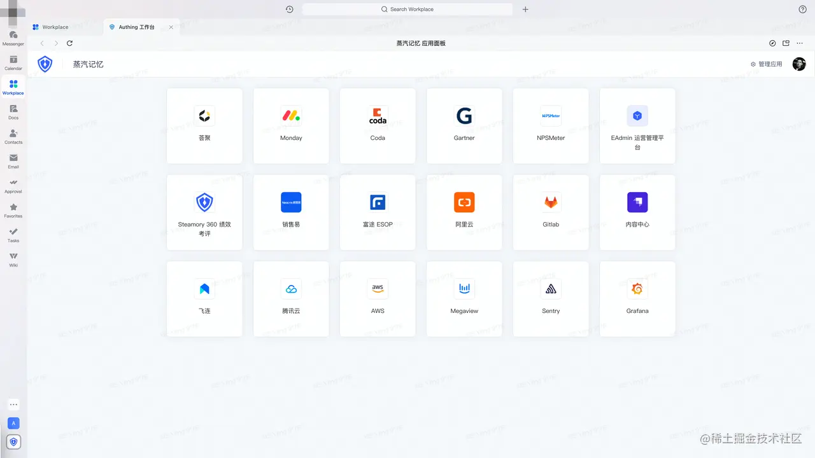Click the blue 'A' sidebar icon
Image resolution: width=815 pixels, height=458 pixels.
[13, 423]
